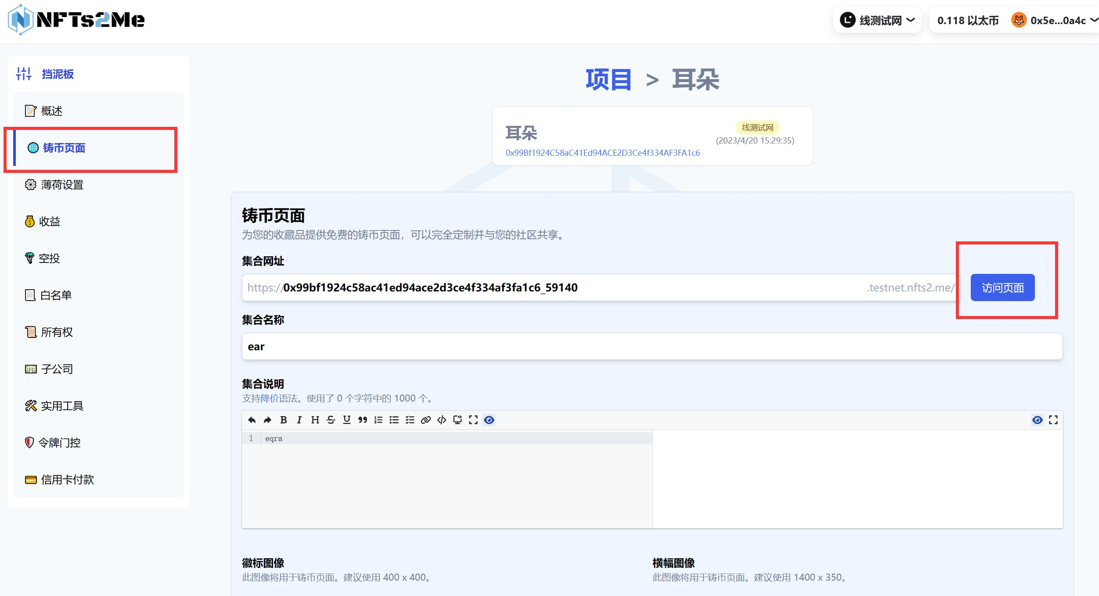Click the undo arrow in editor toolbar
Image resolution: width=1099 pixels, height=596 pixels.
pyautogui.click(x=252, y=420)
